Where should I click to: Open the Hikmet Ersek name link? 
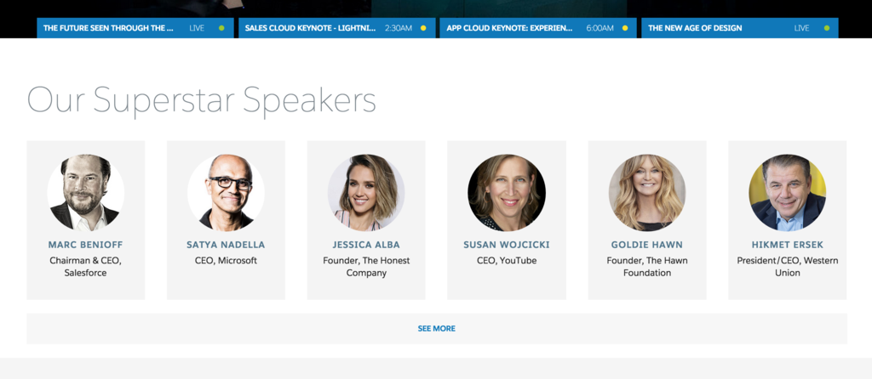(x=788, y=245)
